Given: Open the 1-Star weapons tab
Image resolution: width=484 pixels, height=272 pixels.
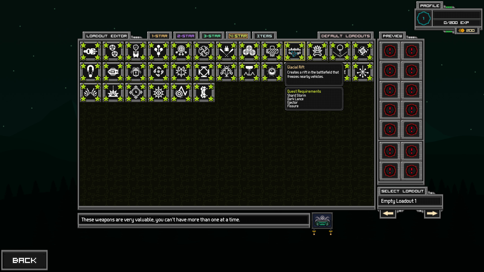Looking at the screenshot, I should 160,36.
